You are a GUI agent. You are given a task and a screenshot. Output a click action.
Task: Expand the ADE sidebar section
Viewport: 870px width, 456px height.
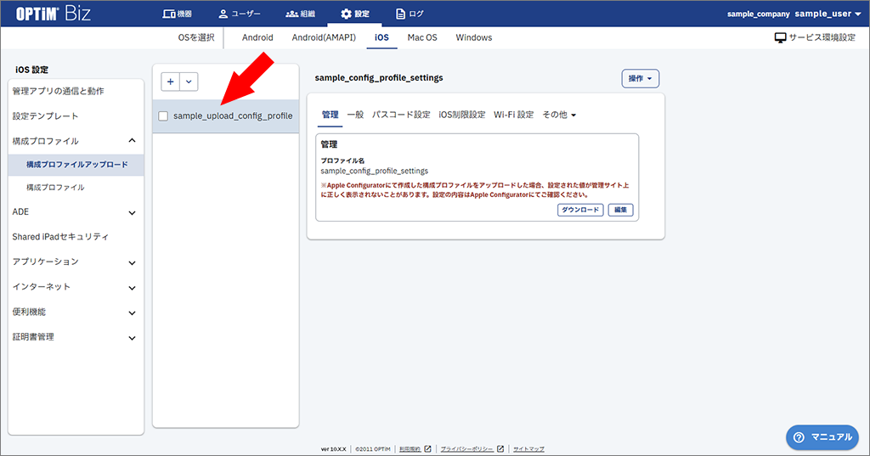pos(132,212)
